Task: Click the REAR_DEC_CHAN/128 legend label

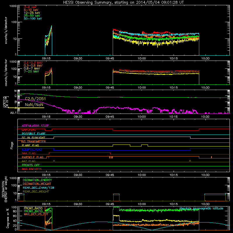Action: tap(38, 188)
